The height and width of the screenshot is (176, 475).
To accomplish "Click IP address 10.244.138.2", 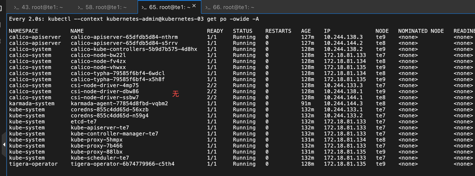I will click(343, 49).
